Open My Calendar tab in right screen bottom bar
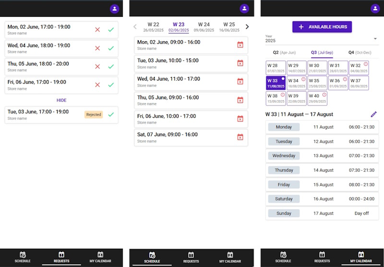 click(x=361, y=257)
